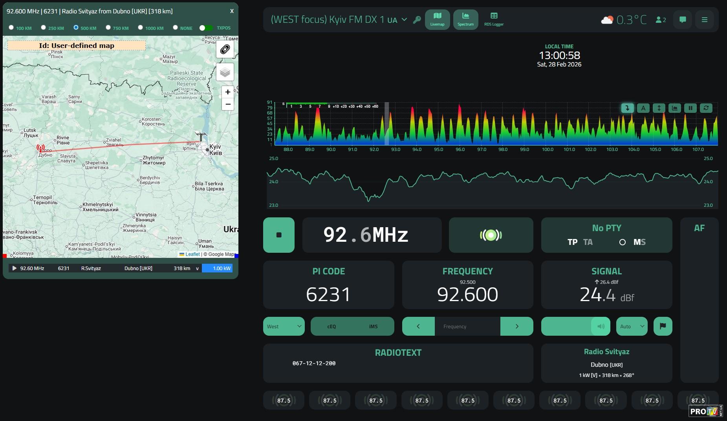The height and width of the screenshot is (421, 727).
Task: Pause the spectrum graph scan
Action: pyautogui.click(x=690, y=108)
